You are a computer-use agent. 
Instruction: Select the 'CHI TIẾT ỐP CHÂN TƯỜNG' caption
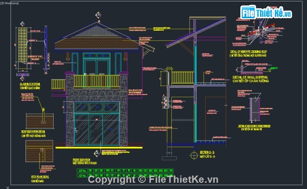[250, 81]
